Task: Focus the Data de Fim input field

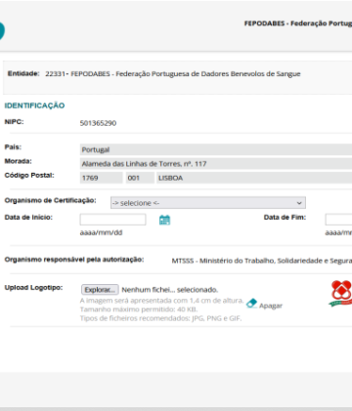Action: (338, 220)
